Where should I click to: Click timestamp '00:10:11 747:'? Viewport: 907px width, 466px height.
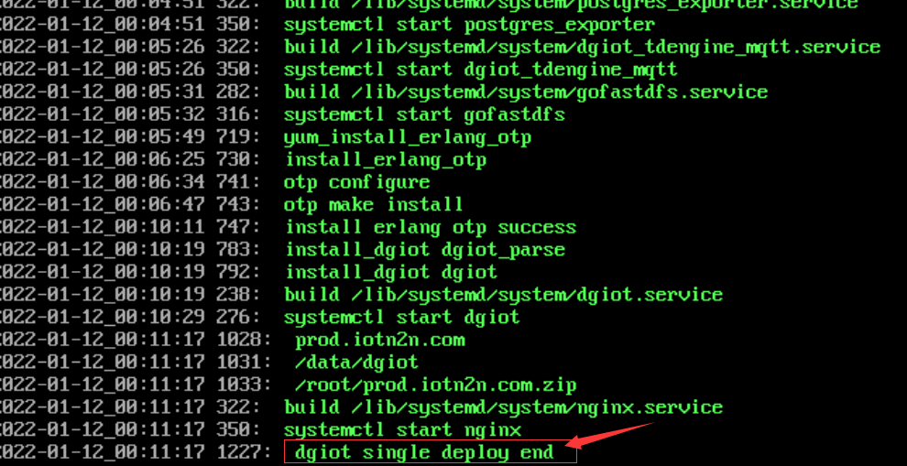click(x=188, y=227)
